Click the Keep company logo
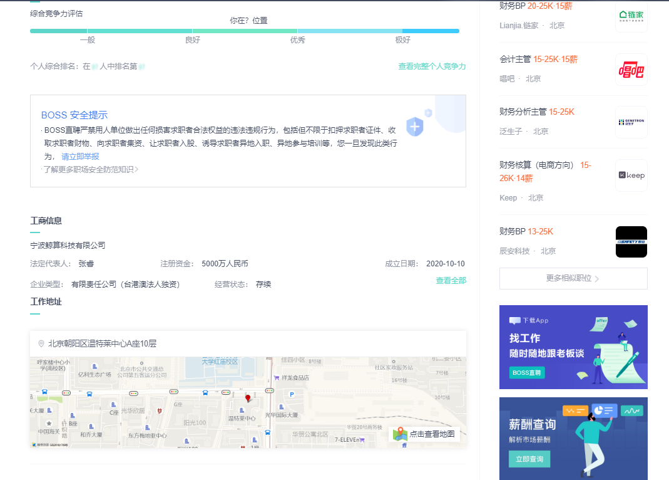This screenshot has height=480, width=669. coord(631,175)
